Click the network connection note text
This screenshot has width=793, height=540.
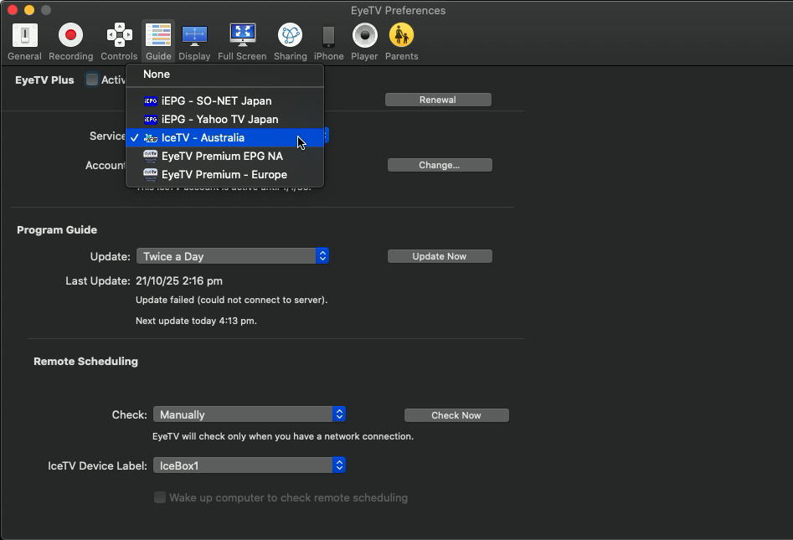click(283, 436)
